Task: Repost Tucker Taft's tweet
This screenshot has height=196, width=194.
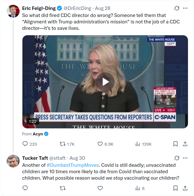Action: 63,188
